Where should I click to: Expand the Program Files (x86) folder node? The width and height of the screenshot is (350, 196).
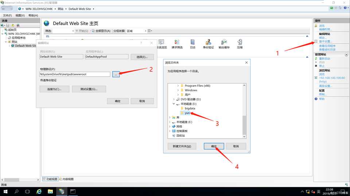[x=178, y=86]
